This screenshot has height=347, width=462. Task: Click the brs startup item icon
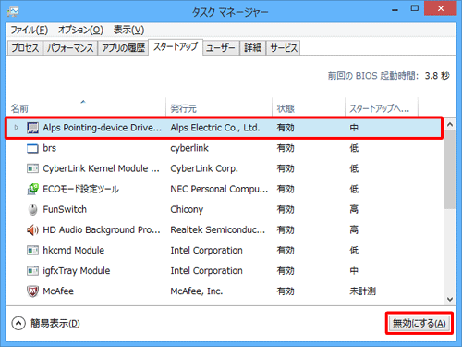tap(32, 148)
